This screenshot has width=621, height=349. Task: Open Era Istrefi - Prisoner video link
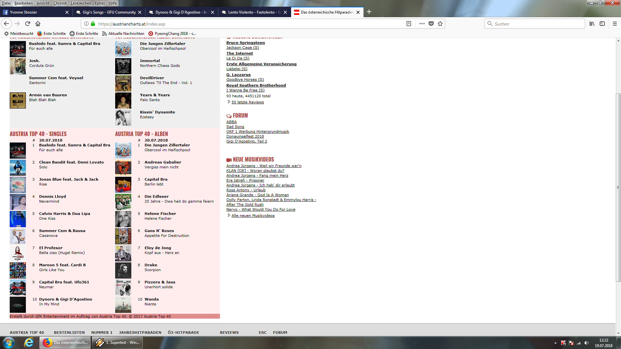tap(245, 180)
